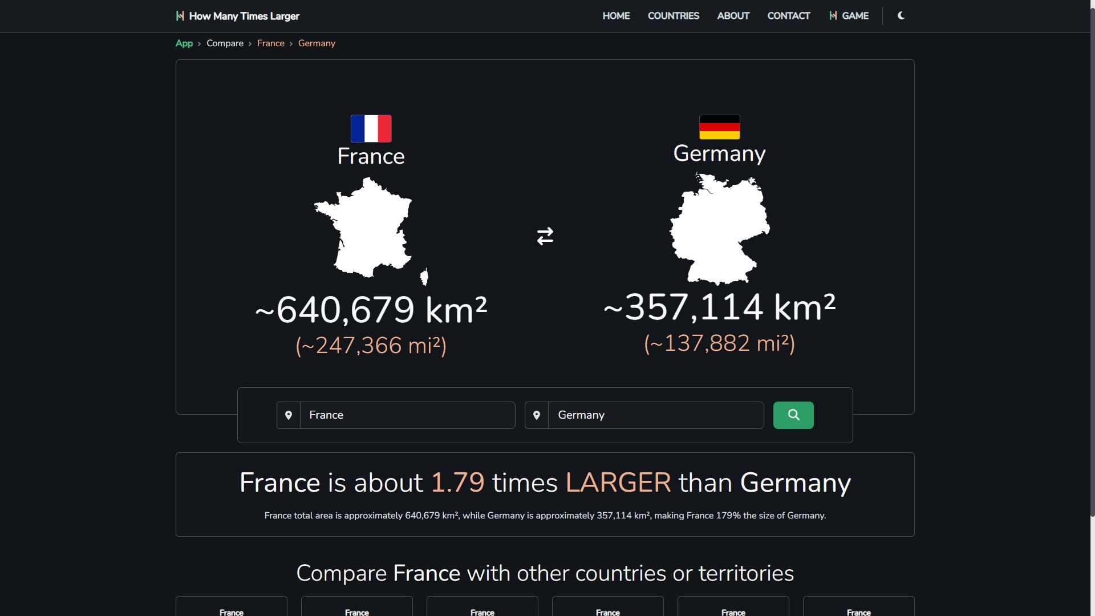
Task: Click the France flag icon
Action: (371, 127)
